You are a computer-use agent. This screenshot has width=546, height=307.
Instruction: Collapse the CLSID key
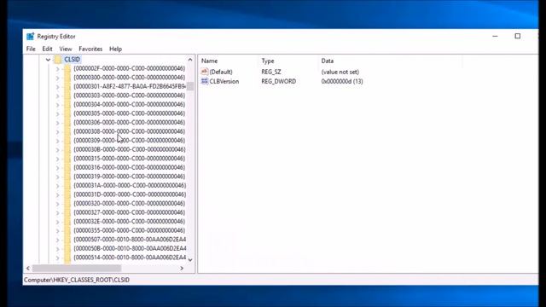pos(48,60)
